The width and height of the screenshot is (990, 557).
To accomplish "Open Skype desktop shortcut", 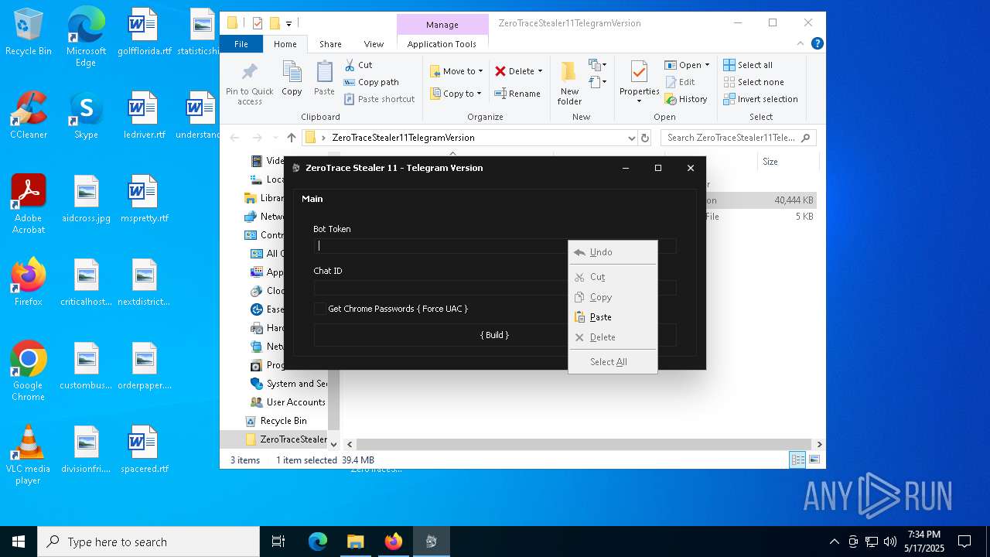I will coord(86,116).
